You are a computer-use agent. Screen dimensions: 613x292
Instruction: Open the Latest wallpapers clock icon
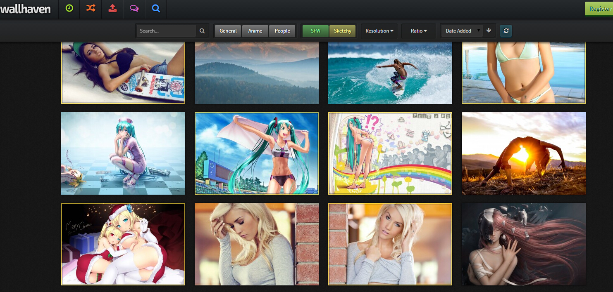pos(69,8)
